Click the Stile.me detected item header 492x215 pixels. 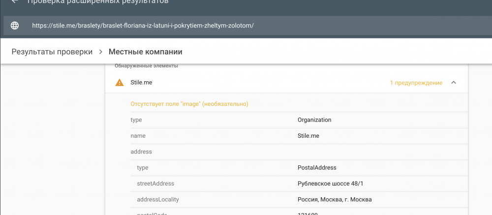click(141, 83)
